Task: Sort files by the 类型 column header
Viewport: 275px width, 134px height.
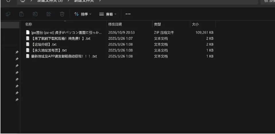Action: (157, 24)
